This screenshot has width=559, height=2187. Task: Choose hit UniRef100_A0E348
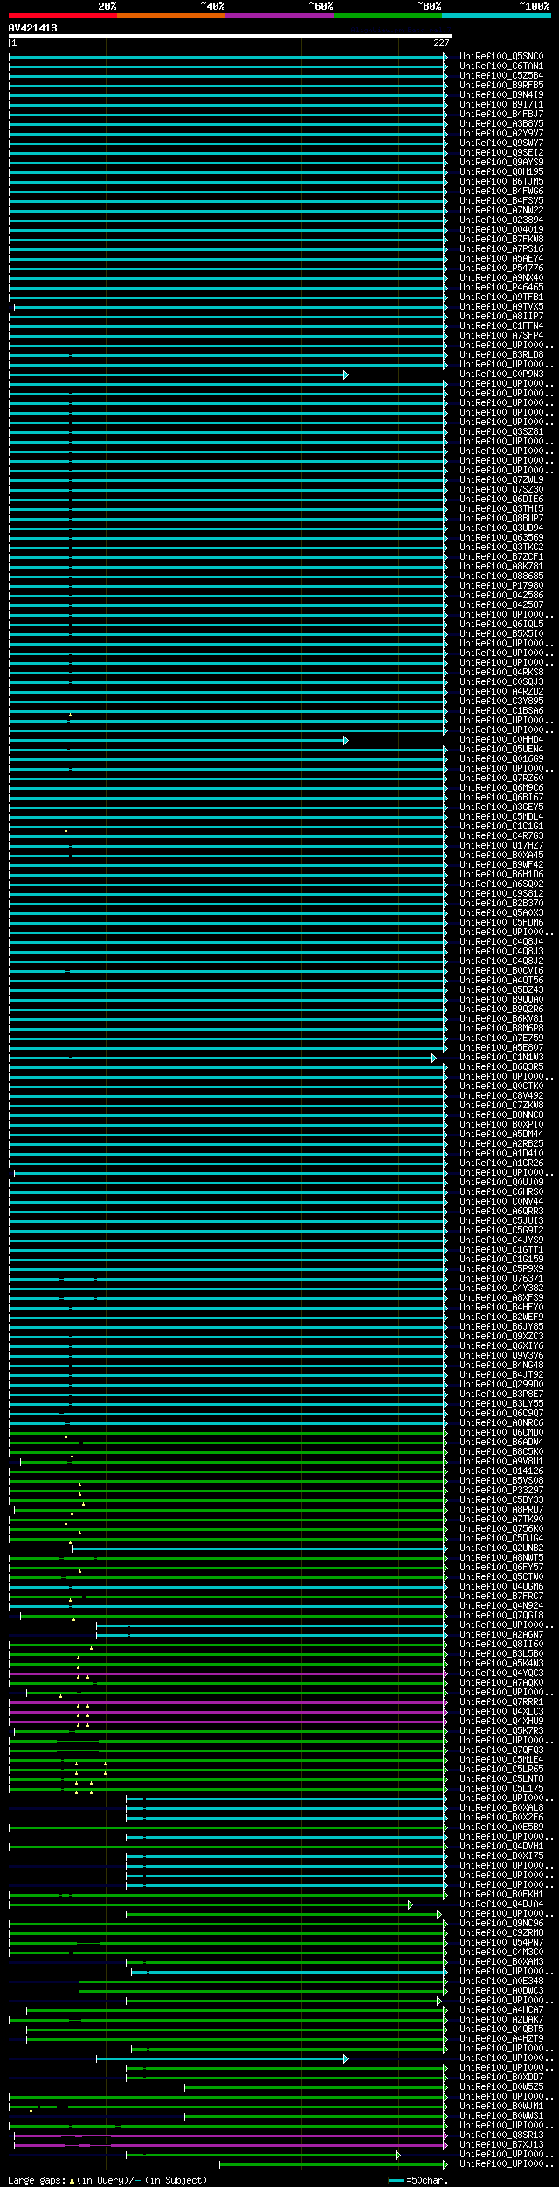[501, 1981]
